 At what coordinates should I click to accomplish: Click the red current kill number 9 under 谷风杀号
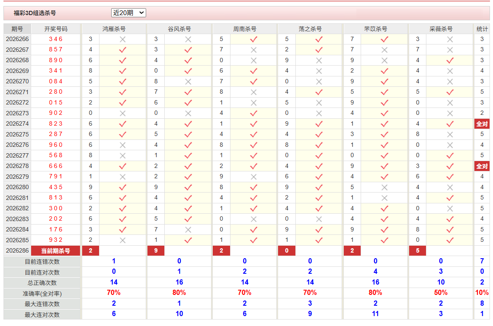point(156,250)
